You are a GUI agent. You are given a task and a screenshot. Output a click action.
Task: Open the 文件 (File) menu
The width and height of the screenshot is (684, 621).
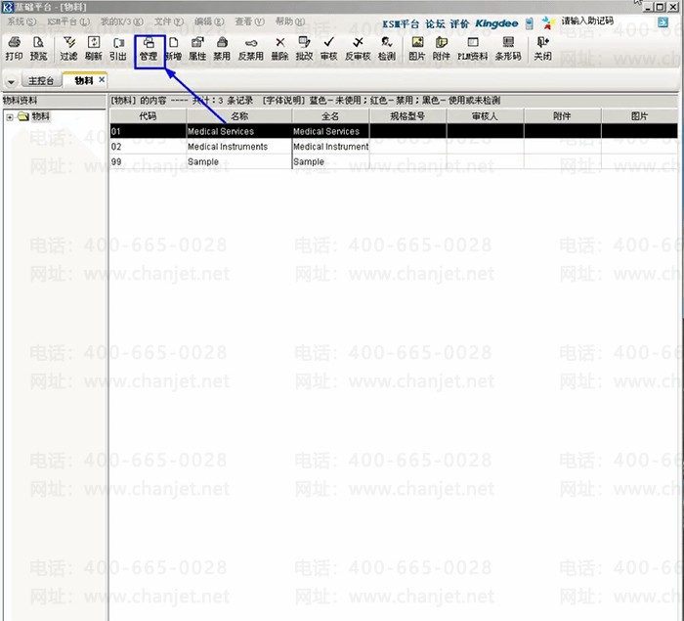[166, 22]
